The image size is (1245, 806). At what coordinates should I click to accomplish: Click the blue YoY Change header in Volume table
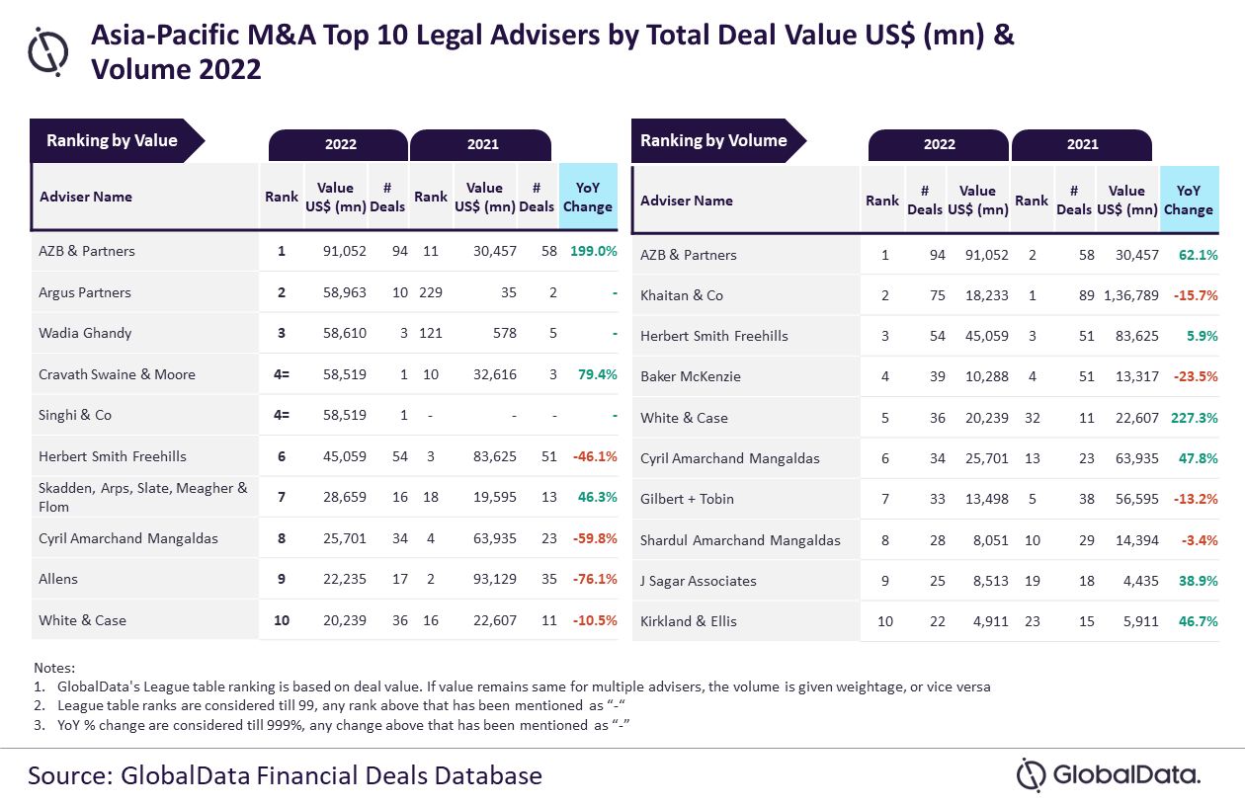tap(1188, 201)
